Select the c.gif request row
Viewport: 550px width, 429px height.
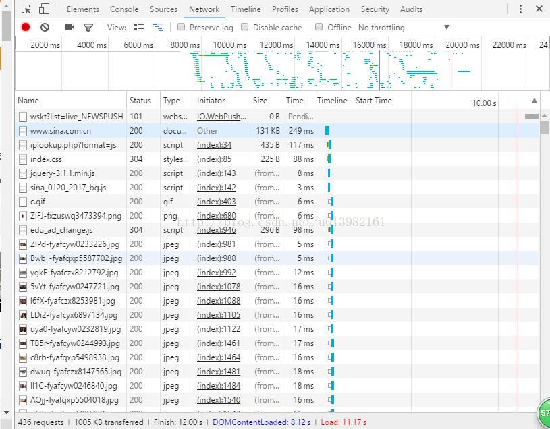click(x=277, y=202)
